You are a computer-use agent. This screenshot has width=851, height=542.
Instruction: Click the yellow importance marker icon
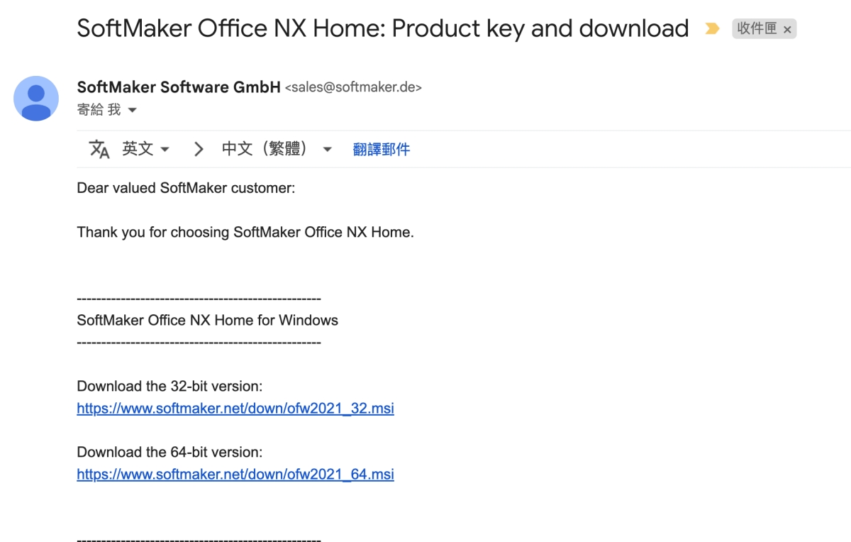(711, 29)
